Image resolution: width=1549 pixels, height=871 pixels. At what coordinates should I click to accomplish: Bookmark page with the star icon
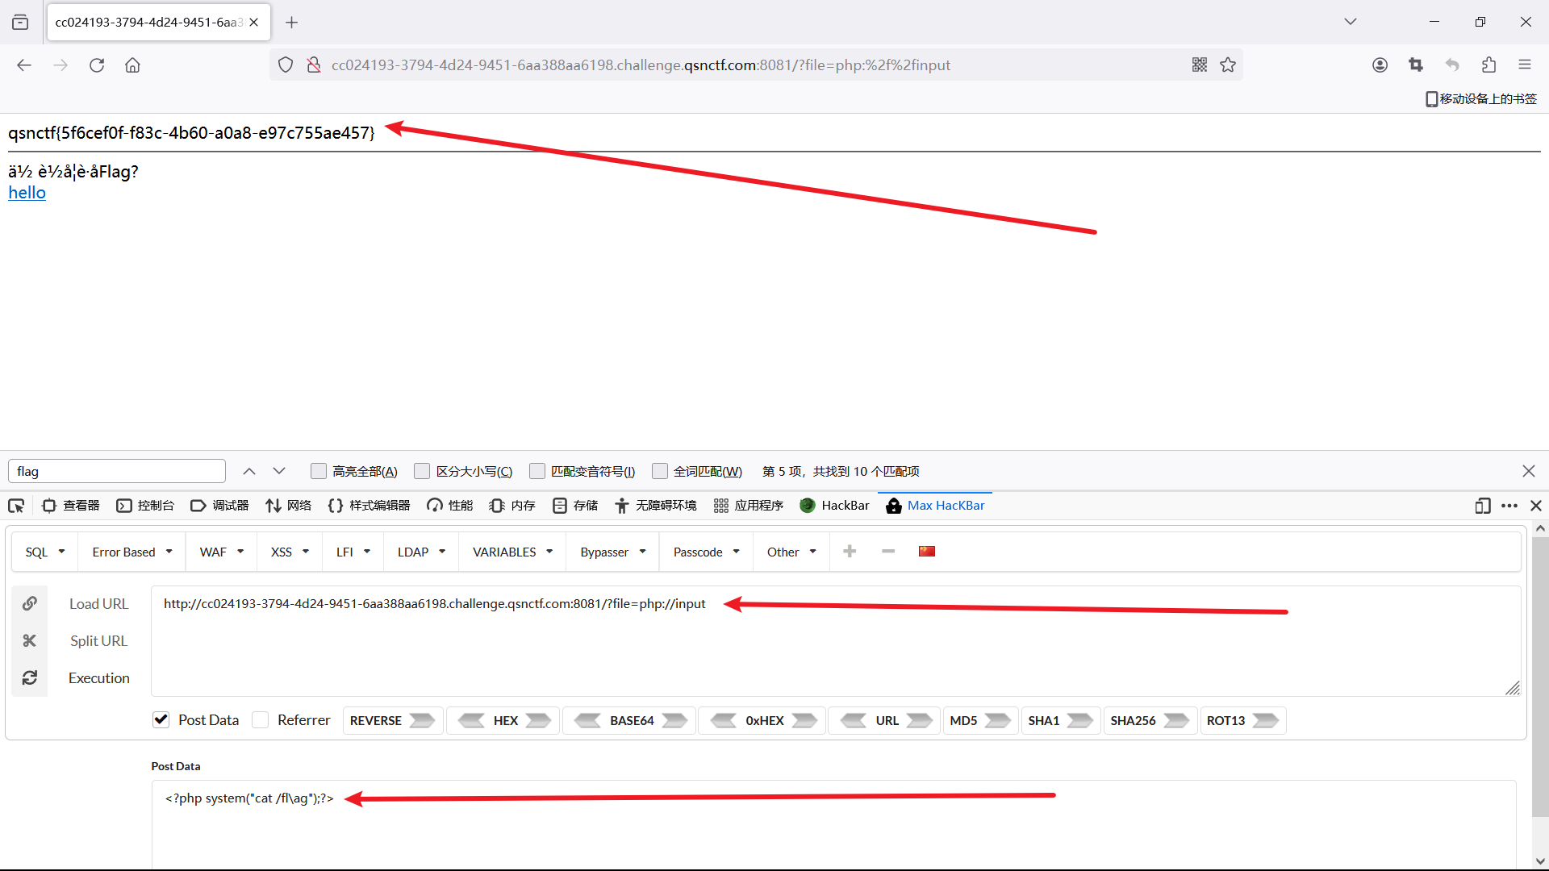coord(1228,65)
